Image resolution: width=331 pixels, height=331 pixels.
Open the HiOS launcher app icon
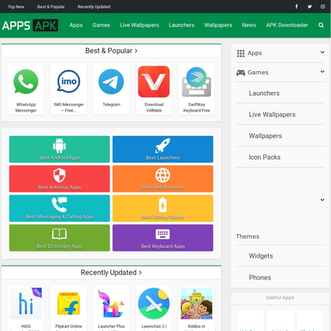click(x=26, y=303)
